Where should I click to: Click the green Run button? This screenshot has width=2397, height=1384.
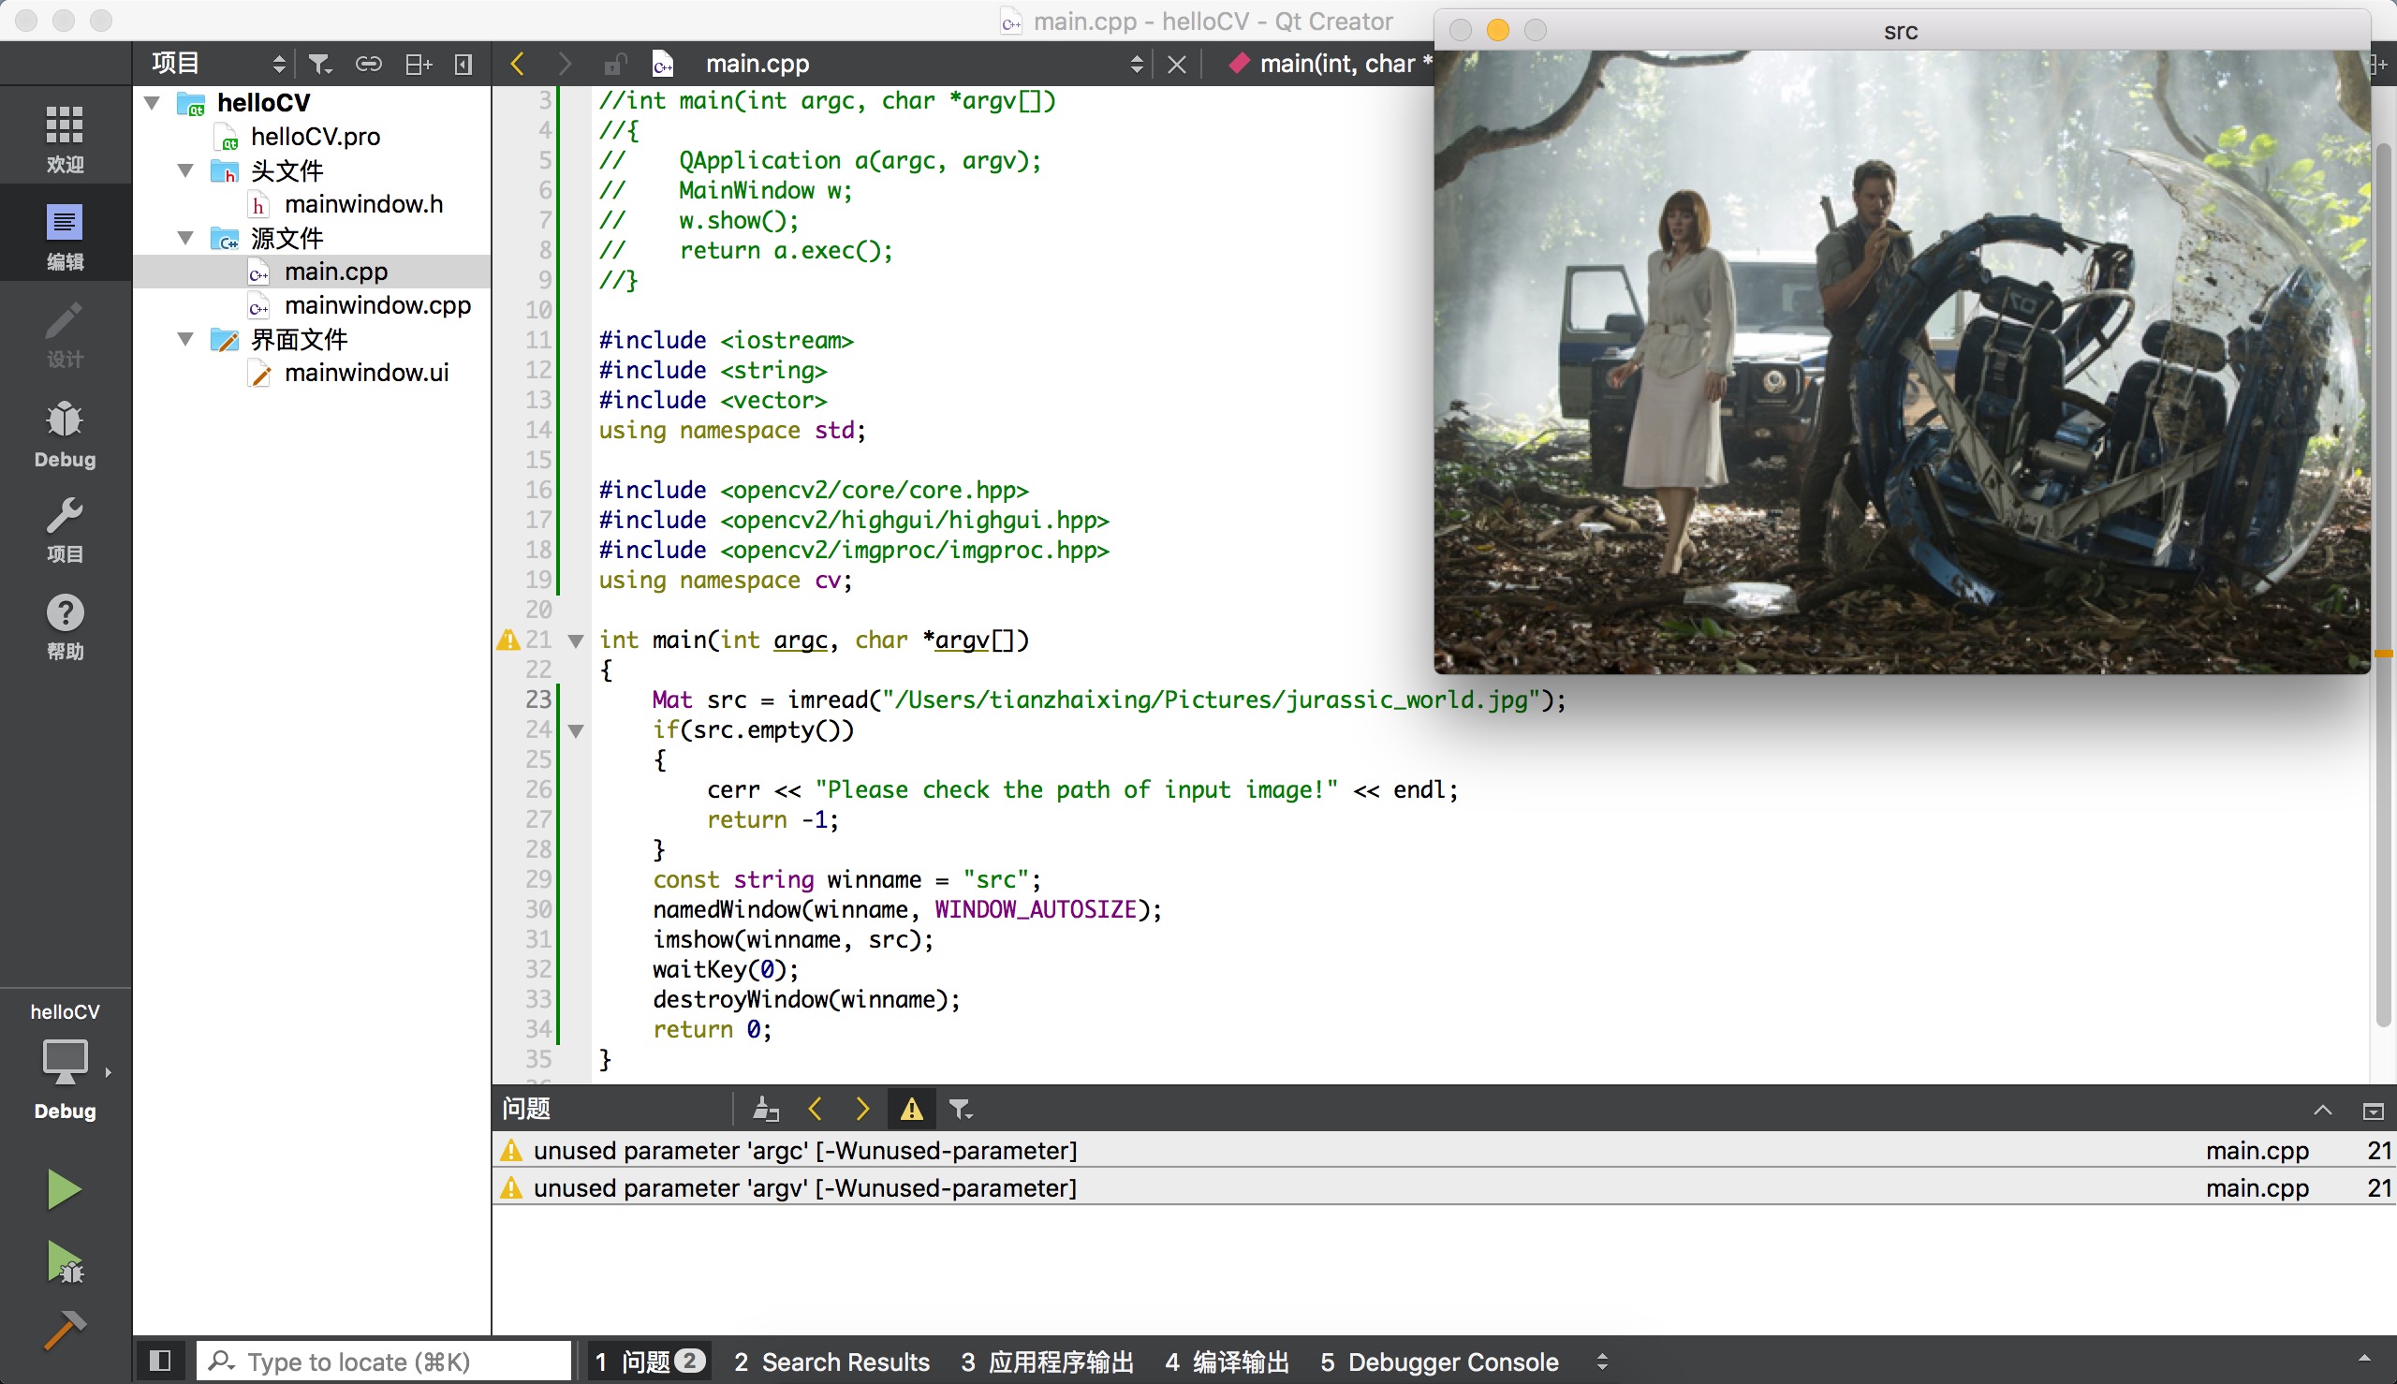[64, 1189]
